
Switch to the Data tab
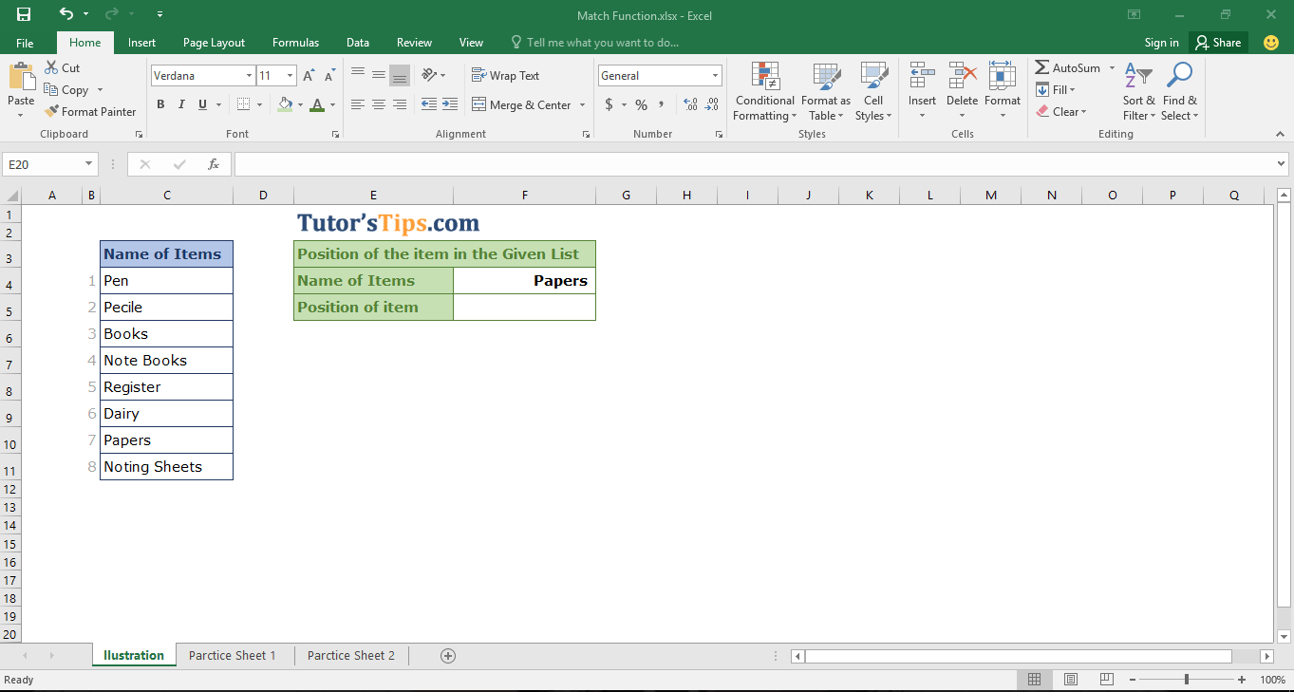point(358,43)
